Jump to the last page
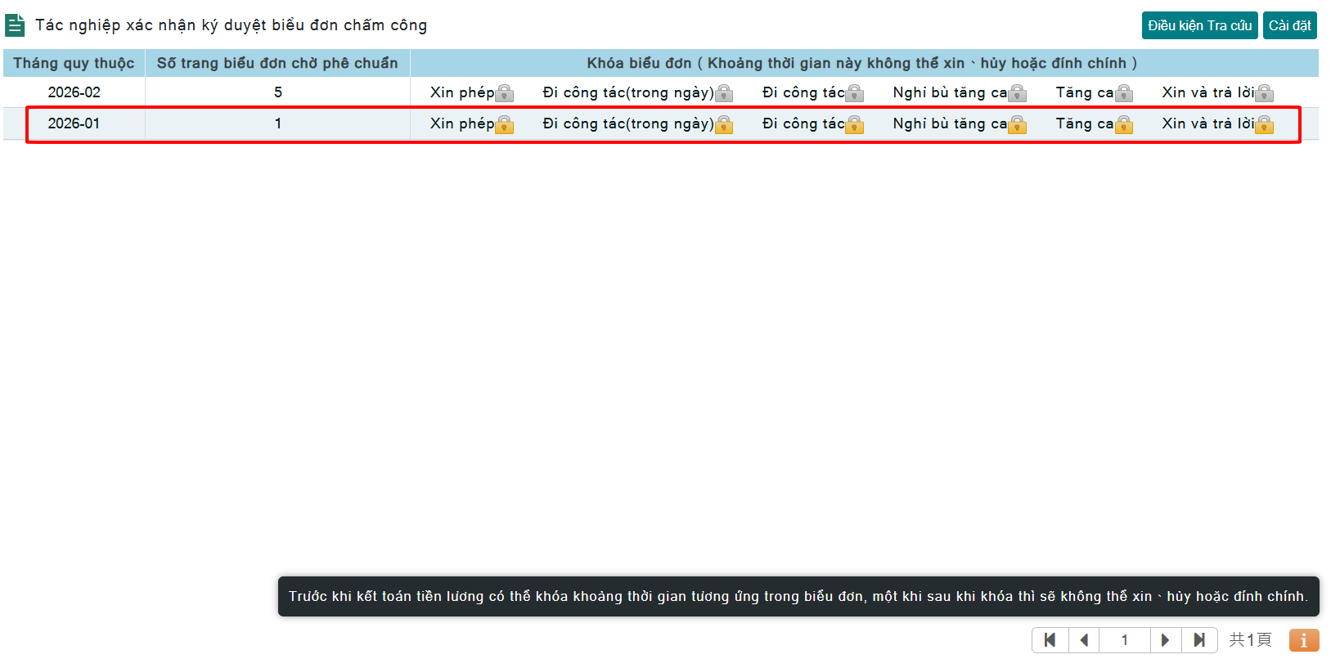 (x=1199, y=640)
